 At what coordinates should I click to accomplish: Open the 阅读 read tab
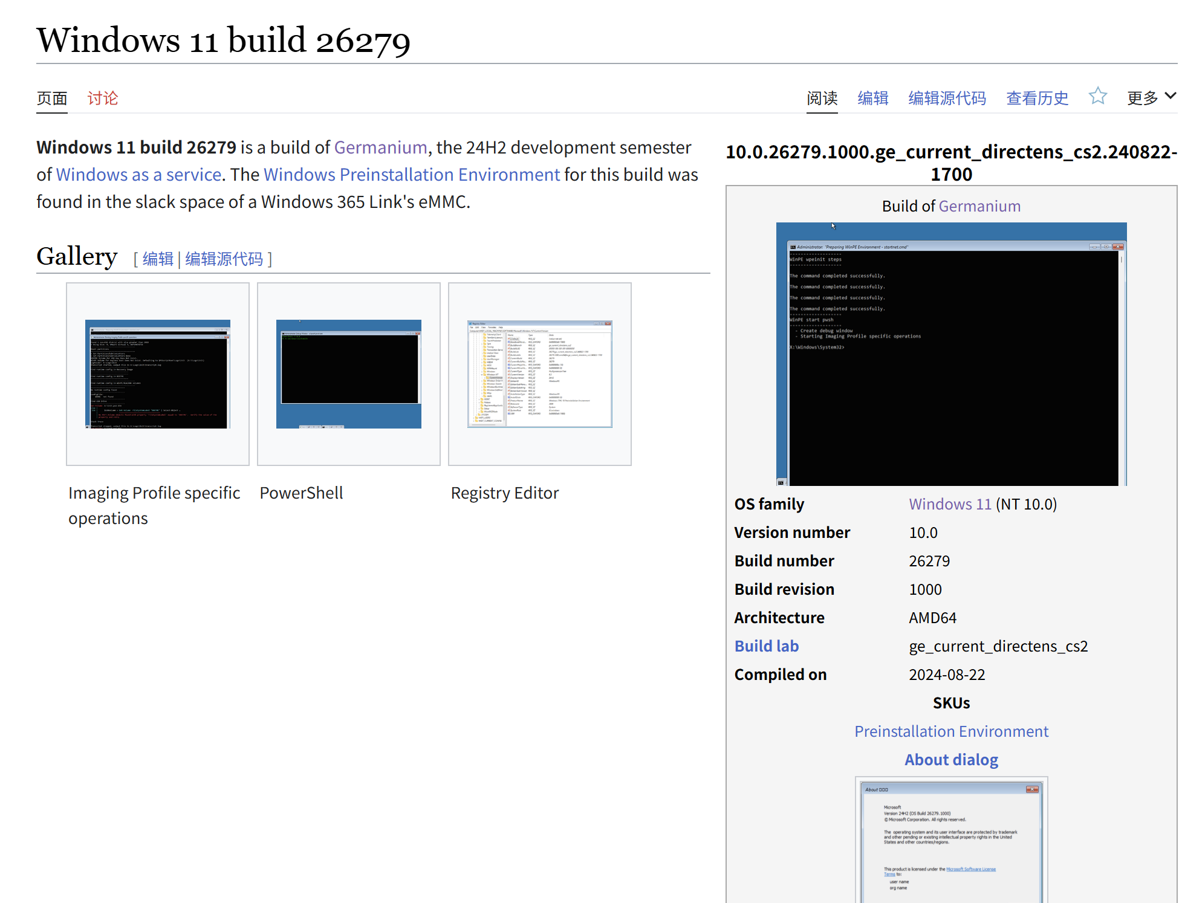point(822,98)
